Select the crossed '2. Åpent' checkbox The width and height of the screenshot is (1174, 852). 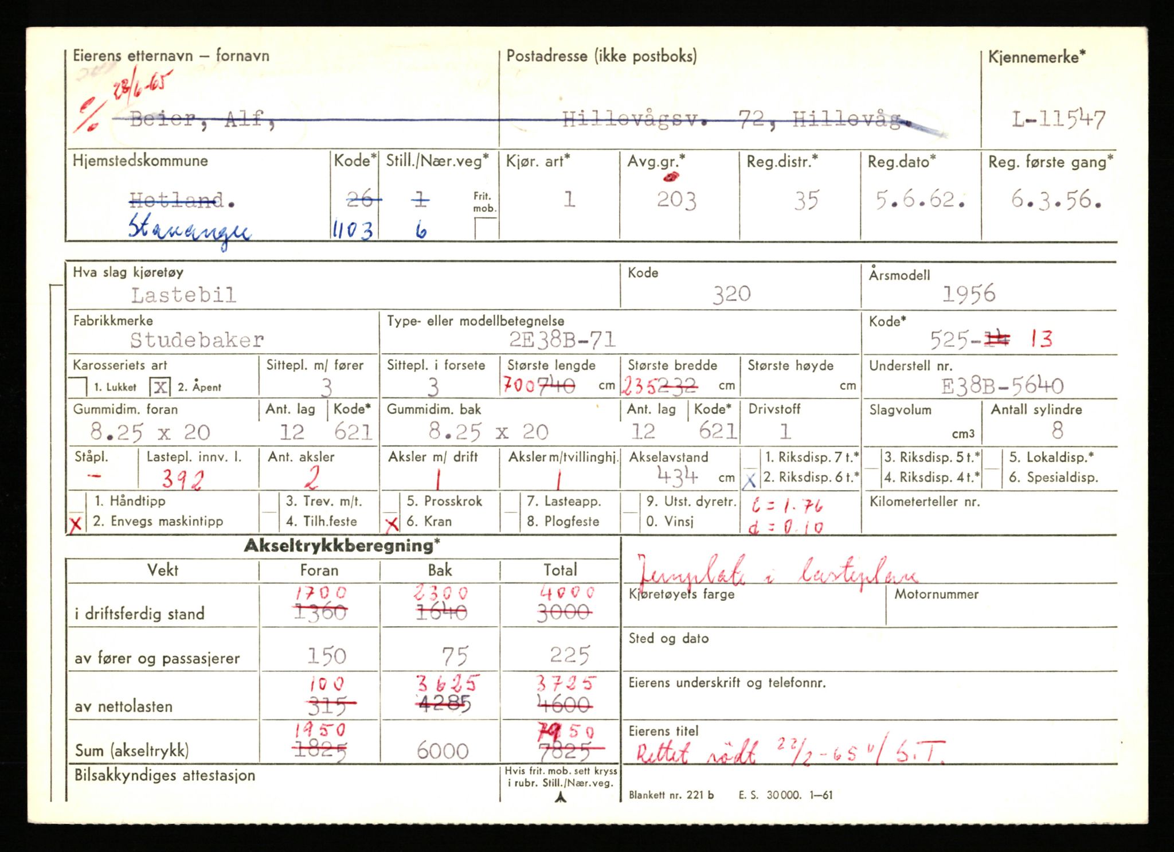159,387
